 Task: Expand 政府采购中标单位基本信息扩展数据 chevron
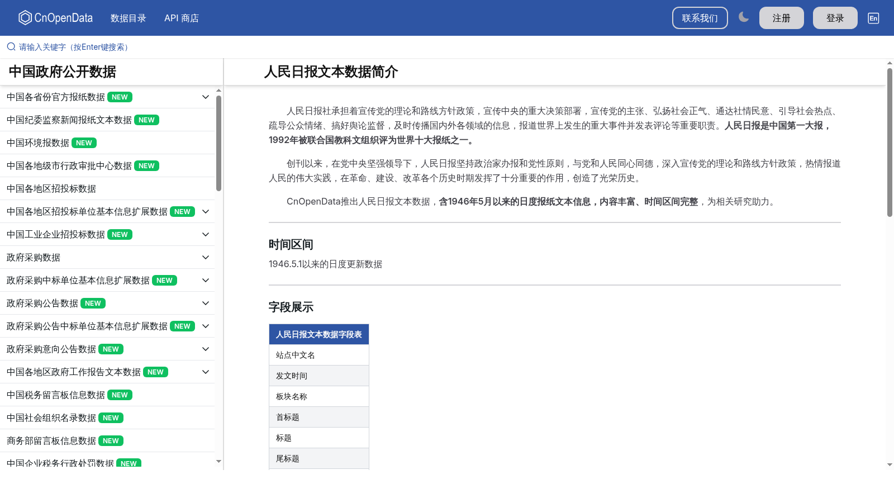click(x=206, y=281)
